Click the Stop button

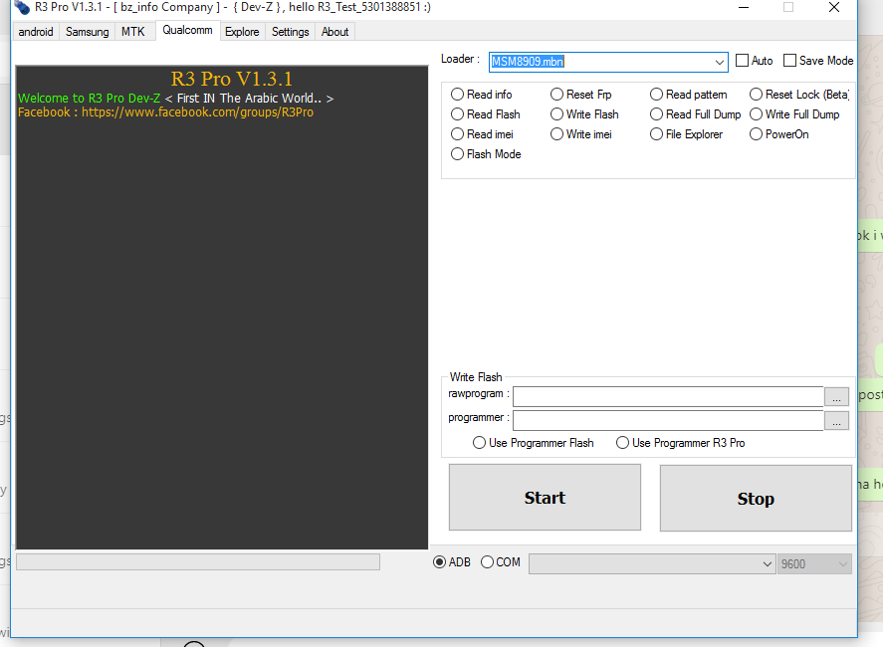756,498
